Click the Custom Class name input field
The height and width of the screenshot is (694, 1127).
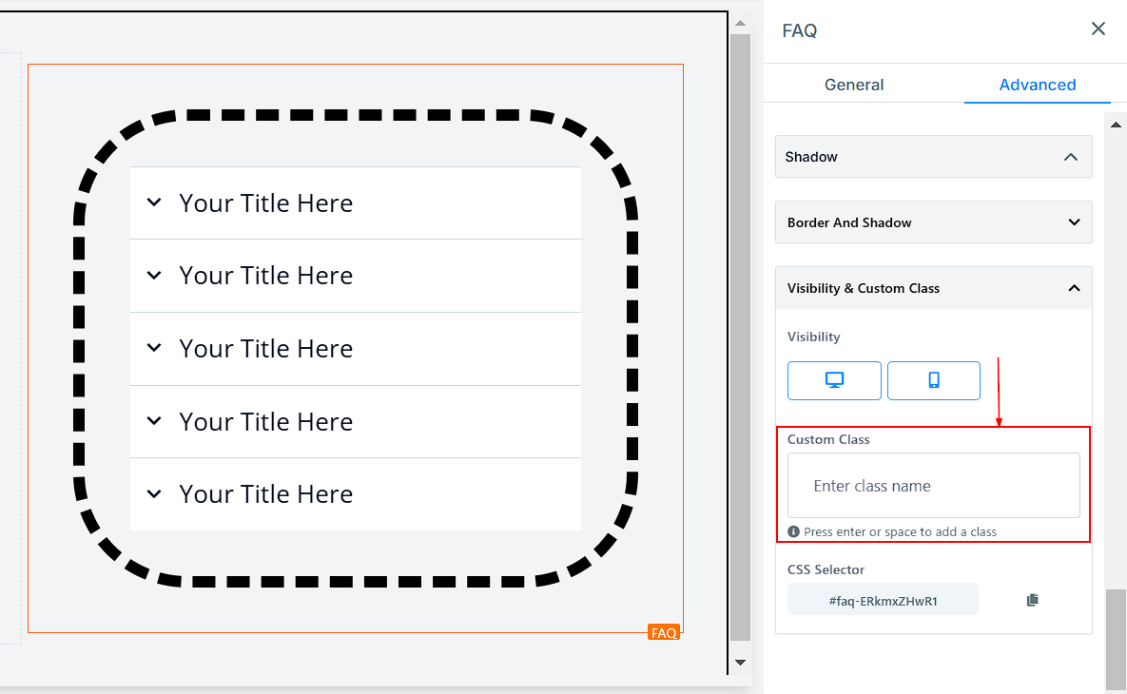[x=933, y=486]
